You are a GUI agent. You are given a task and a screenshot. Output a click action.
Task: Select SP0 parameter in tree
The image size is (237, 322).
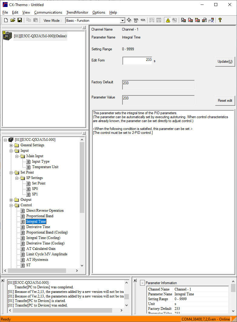click(x=35, y=189)
